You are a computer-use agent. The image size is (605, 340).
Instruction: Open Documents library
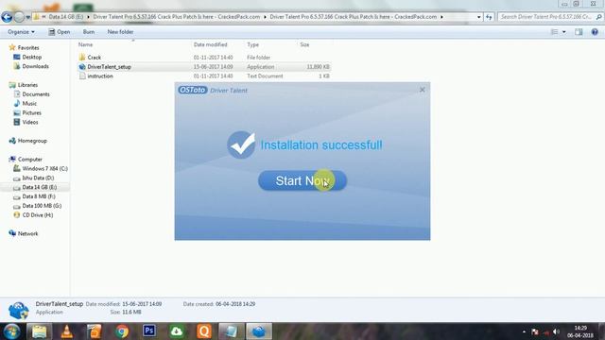36,94
